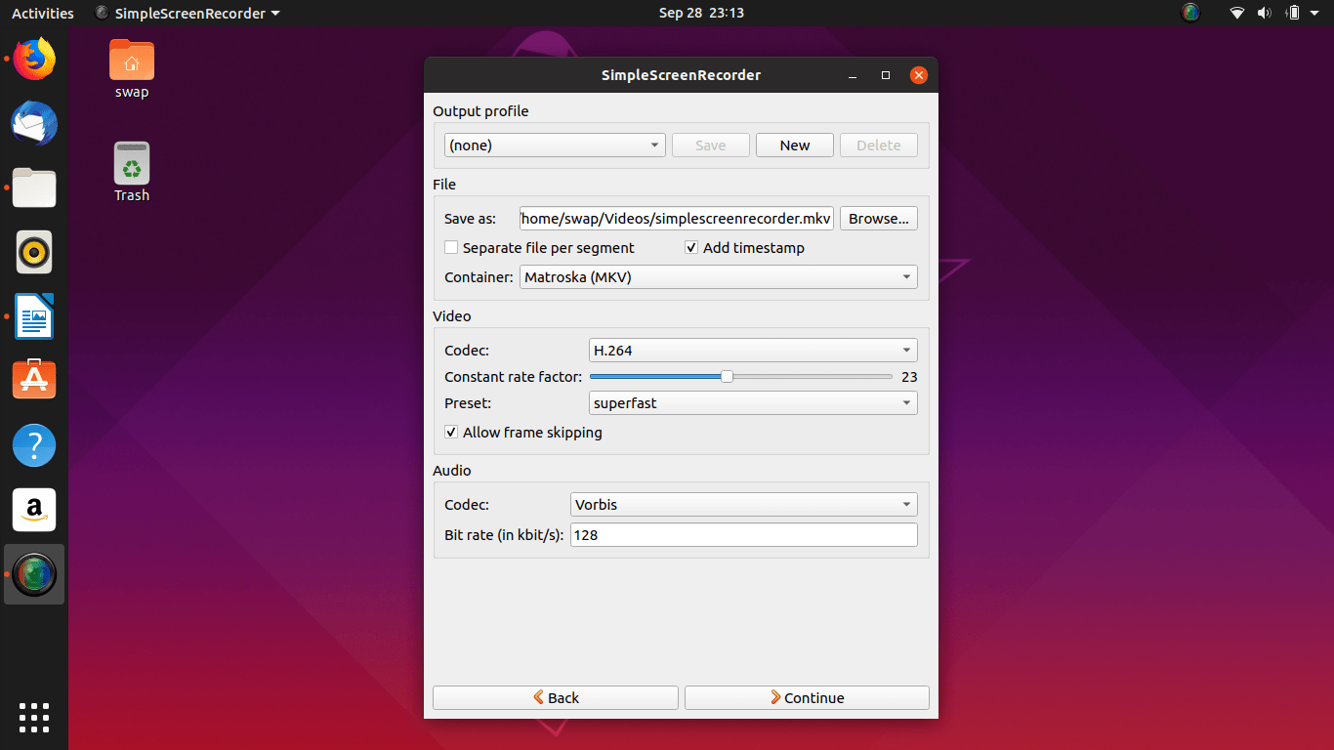This screenshot has width=1334, height=750.
Task: Click the Constant rate factor slider handle
Action: click(x=727, y=377)
